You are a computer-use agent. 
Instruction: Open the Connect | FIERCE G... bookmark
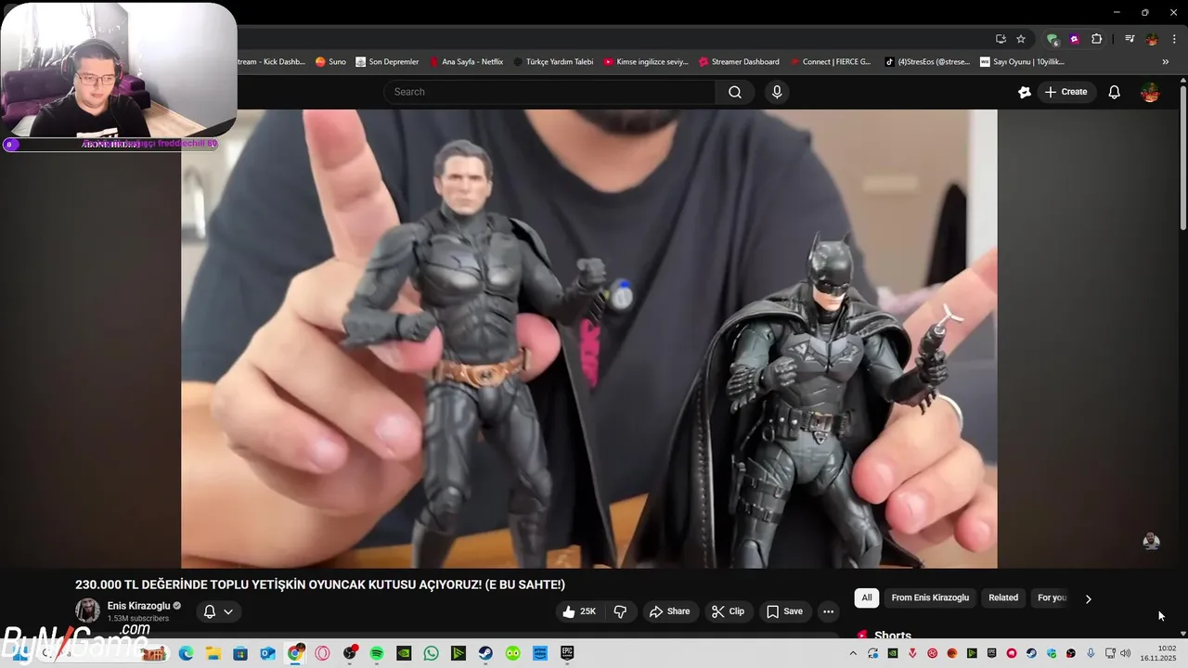(830, 62)
